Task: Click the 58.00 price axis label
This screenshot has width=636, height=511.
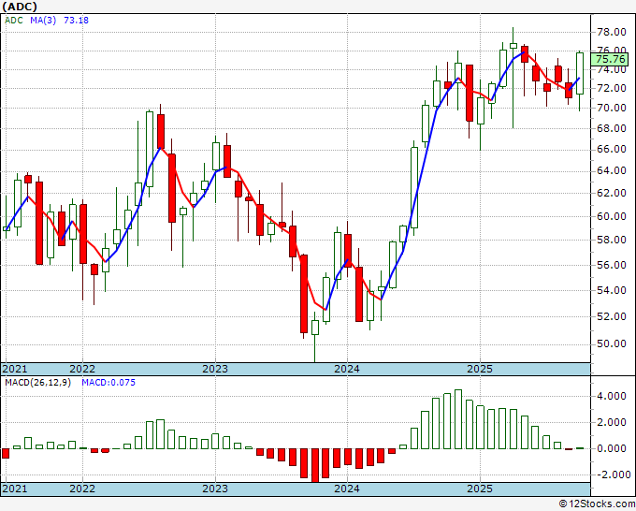Action: click(611, 240)
